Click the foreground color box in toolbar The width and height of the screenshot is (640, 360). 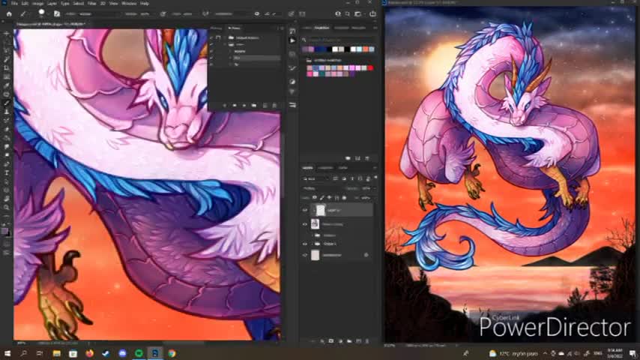coord(4,232)
